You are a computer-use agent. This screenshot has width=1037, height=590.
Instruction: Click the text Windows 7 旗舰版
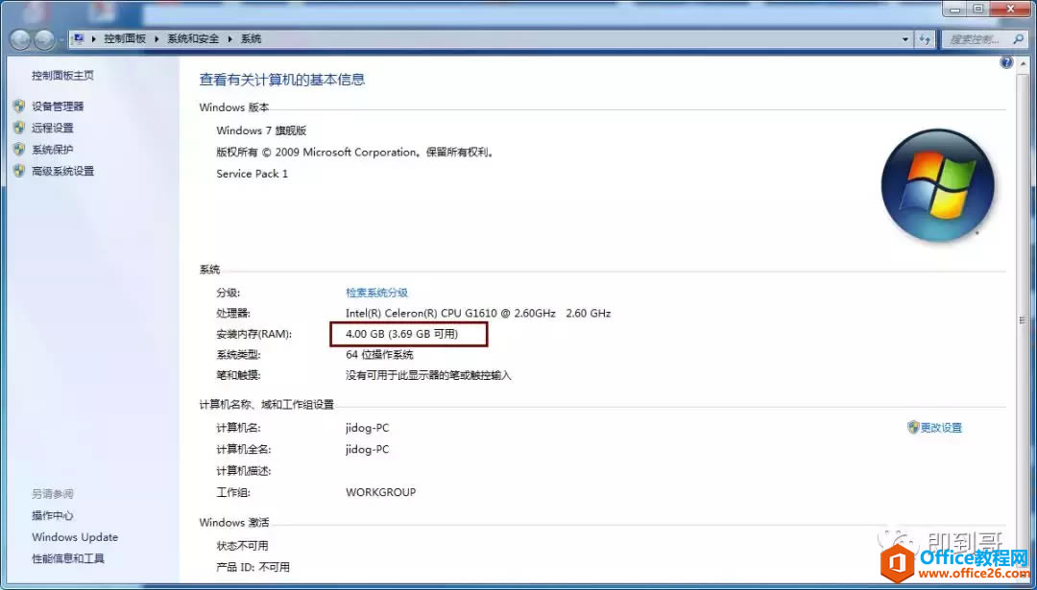pos(262,130)
